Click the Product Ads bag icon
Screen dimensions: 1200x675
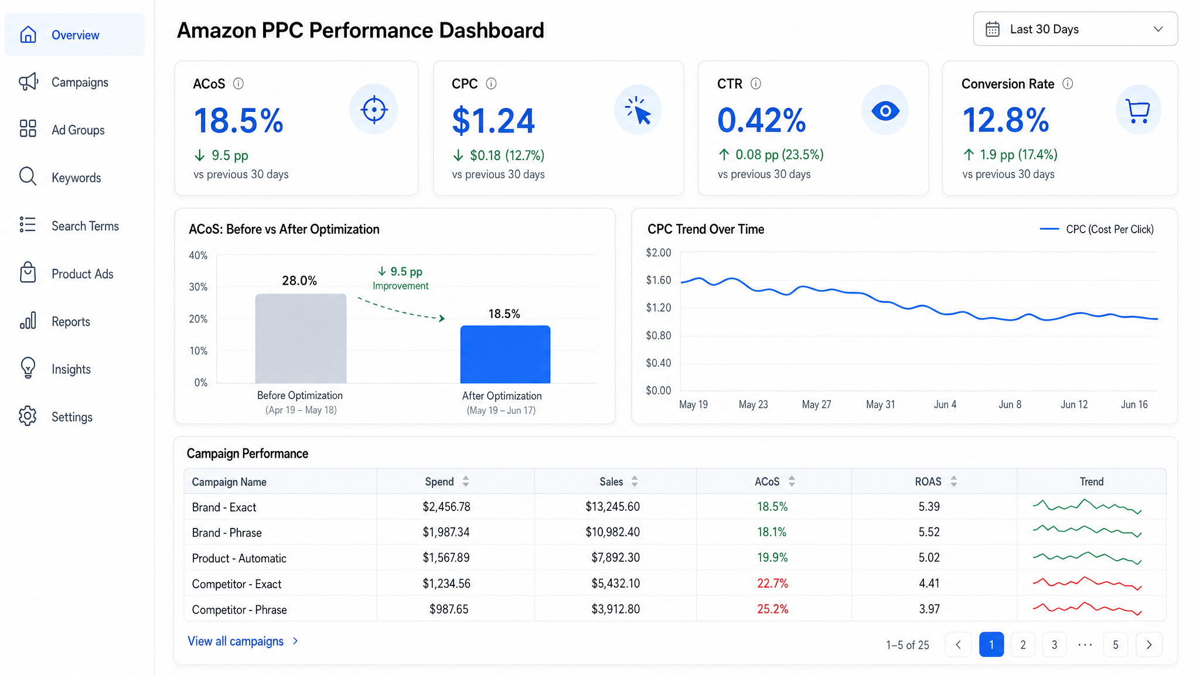pyautogui.click(x=28, y=272)
